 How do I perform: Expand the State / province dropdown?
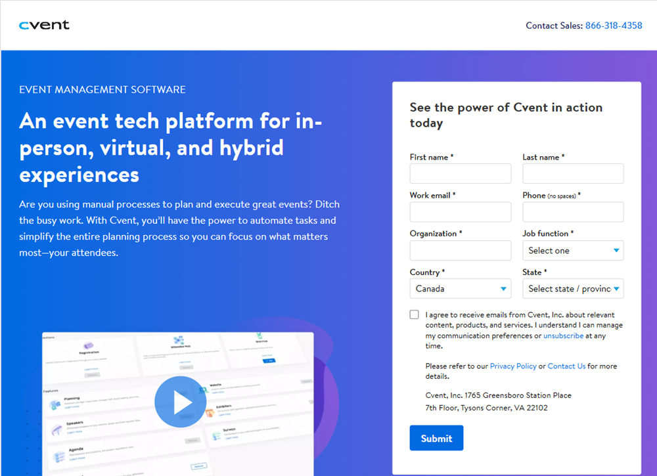(573, 288)
